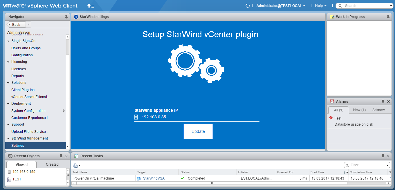Click the StarWind appliance IP field

(x=197, y=117)
